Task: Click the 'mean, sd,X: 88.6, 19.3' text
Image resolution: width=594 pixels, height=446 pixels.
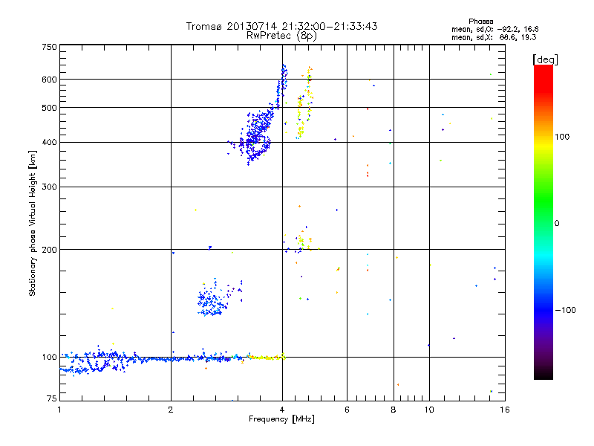Action: [494, 37]
